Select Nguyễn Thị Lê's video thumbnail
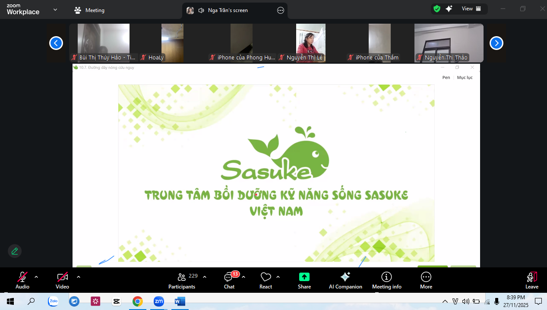The image size is (547, 310). pos(310,42)
